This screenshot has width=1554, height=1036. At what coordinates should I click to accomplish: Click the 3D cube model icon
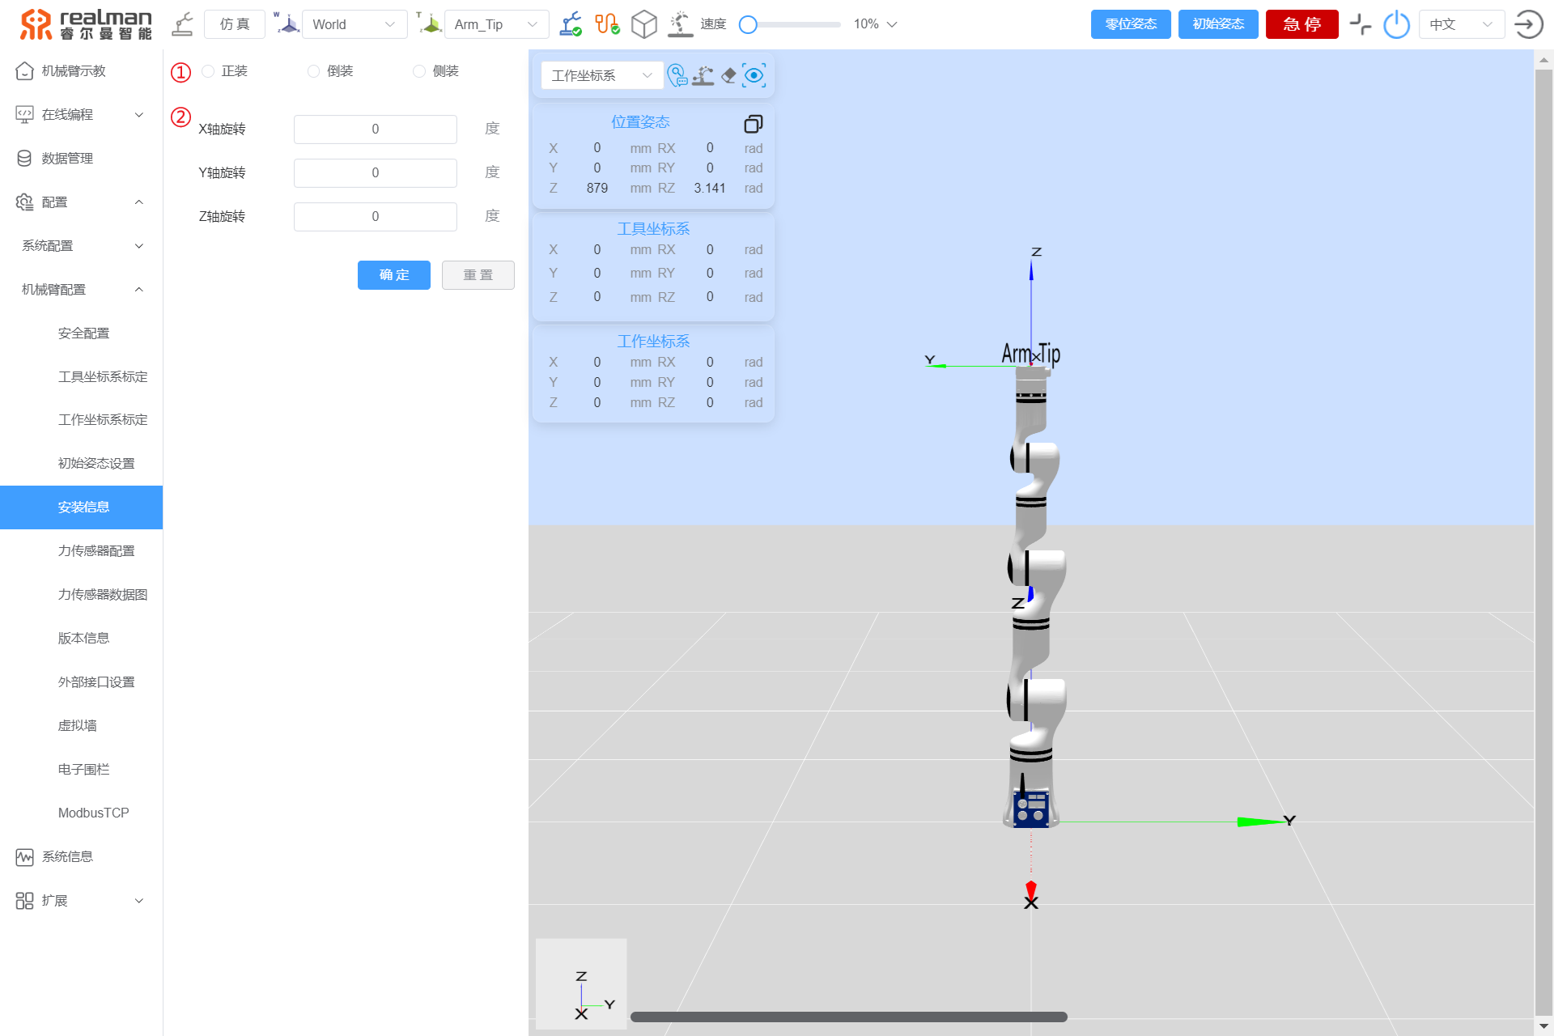(644, 24)
